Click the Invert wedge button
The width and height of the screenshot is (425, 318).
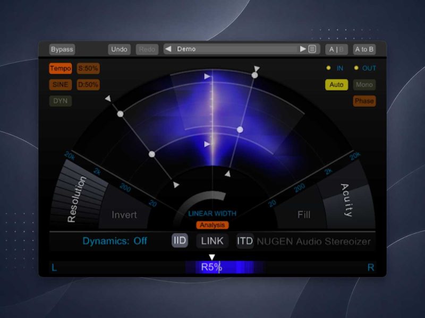click(x=124, y=215)
